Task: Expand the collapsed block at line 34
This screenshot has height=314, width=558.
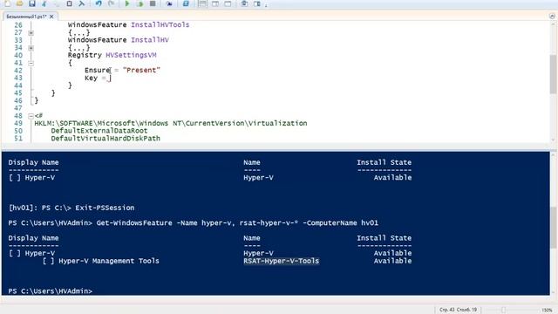Action: pos(31,48)
